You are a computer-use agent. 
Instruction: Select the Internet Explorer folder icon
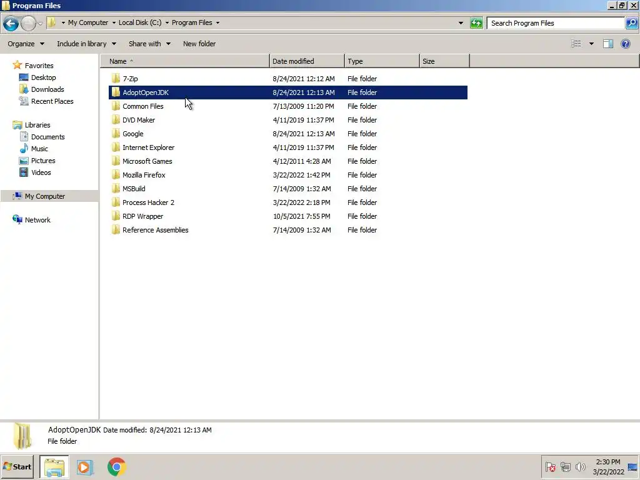point(116,147)
